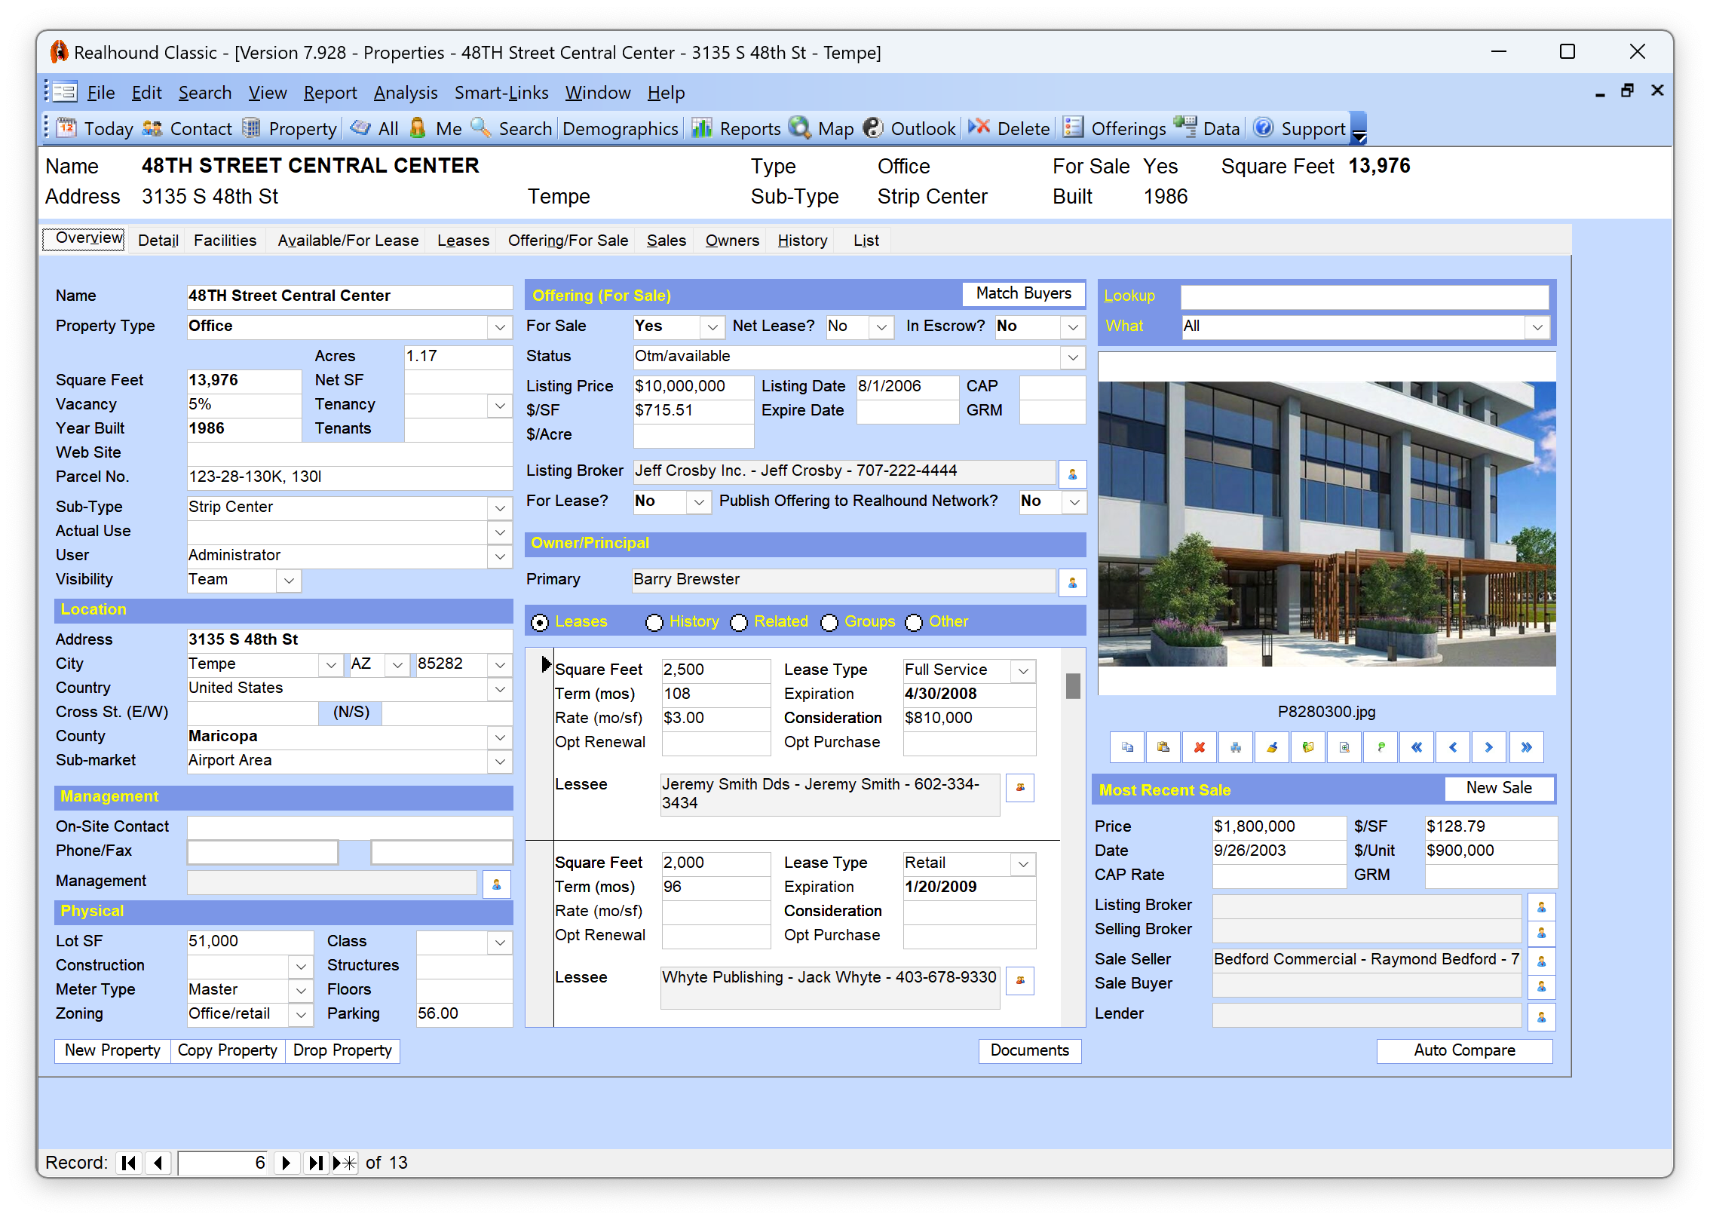This screenshot has height=1220, width=1710.
Task: Click Support in the toolbar
Action: pos(1300,129)
